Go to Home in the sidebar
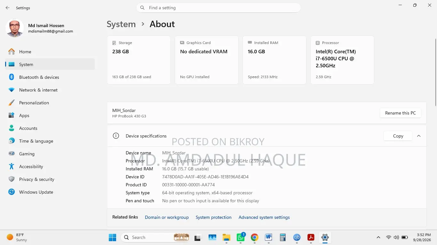This screenshot has width=437, height=245. pos(50,52)
